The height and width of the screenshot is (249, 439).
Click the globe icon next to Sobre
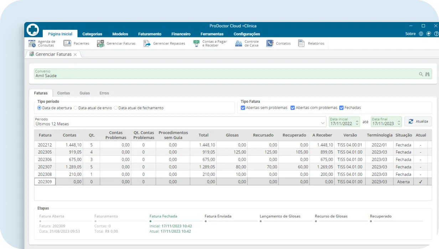pyautogui.click(x=421, y=33)
